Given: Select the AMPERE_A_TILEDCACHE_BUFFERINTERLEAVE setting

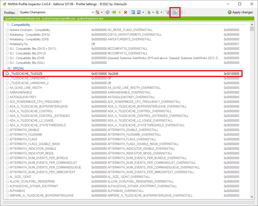Looking at the screenshot, I should tap(42, 196).
